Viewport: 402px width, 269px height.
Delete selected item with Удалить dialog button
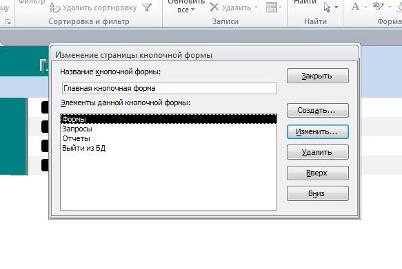[318, 152]
